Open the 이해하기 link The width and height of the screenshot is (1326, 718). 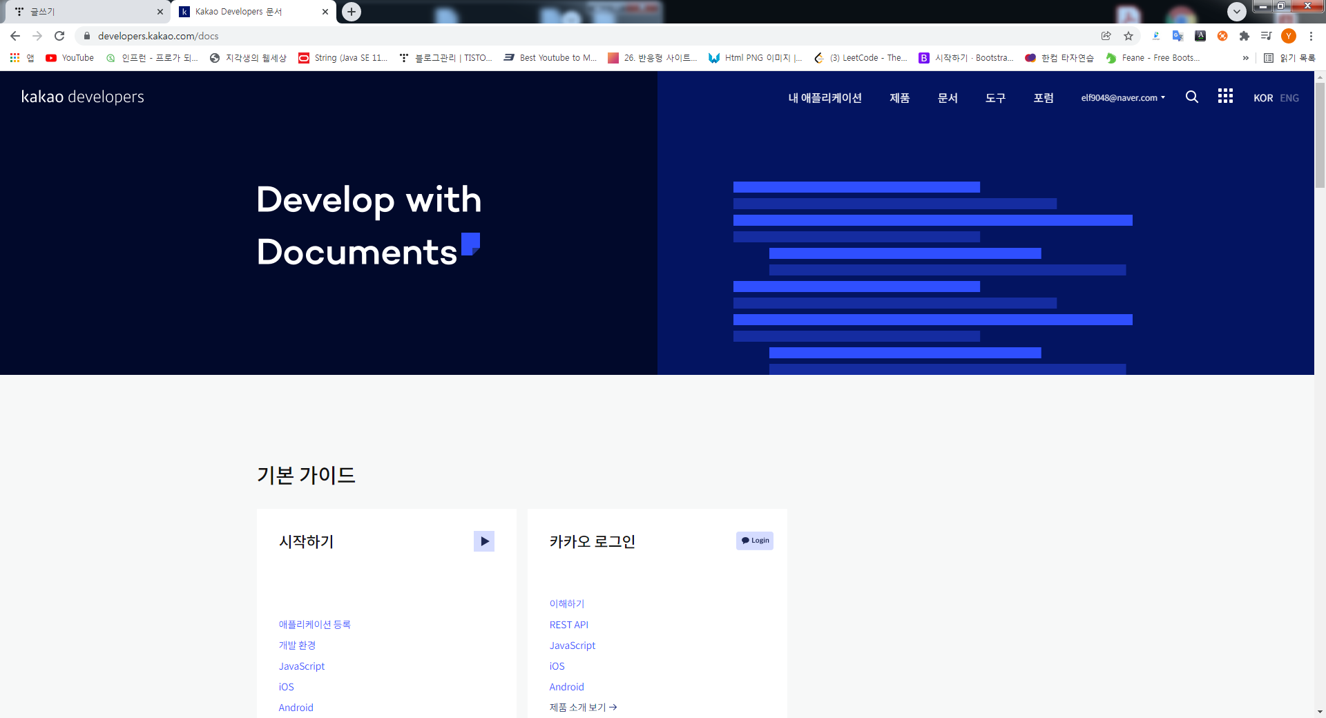pos(567,604)
